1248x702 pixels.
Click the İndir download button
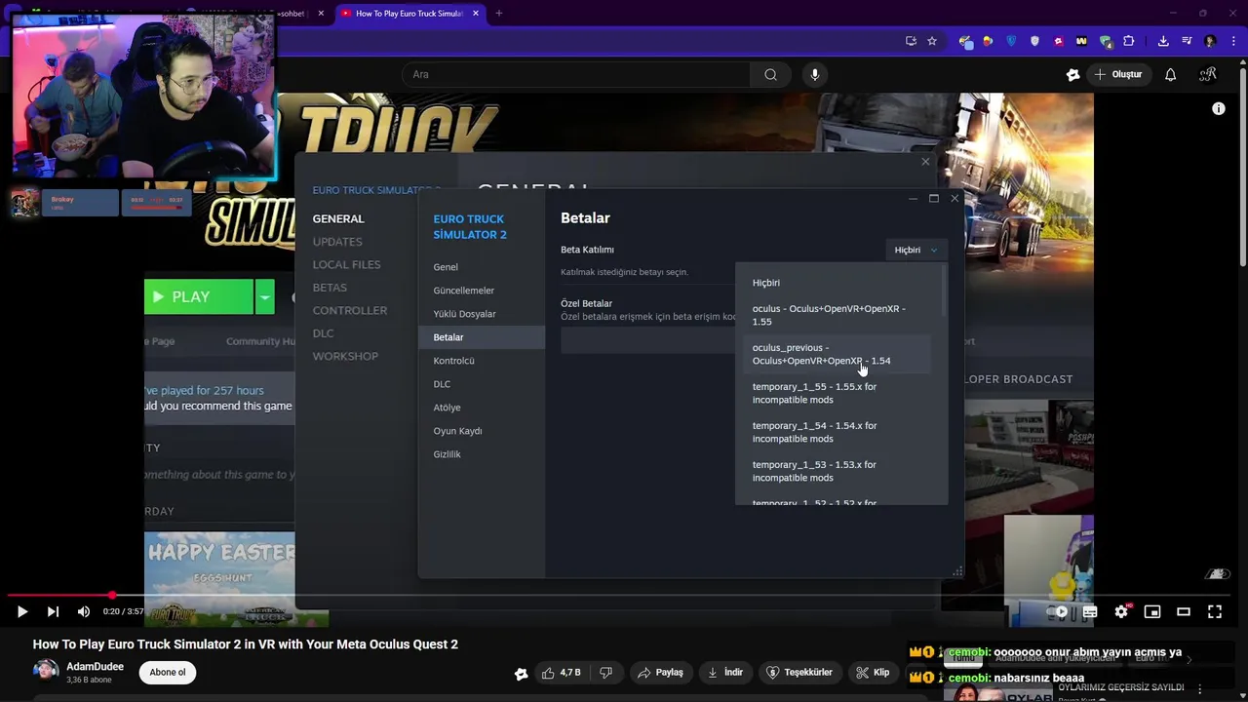point(725,672)
